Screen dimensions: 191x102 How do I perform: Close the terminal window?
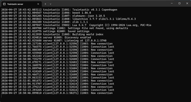(x=187, y=3)
